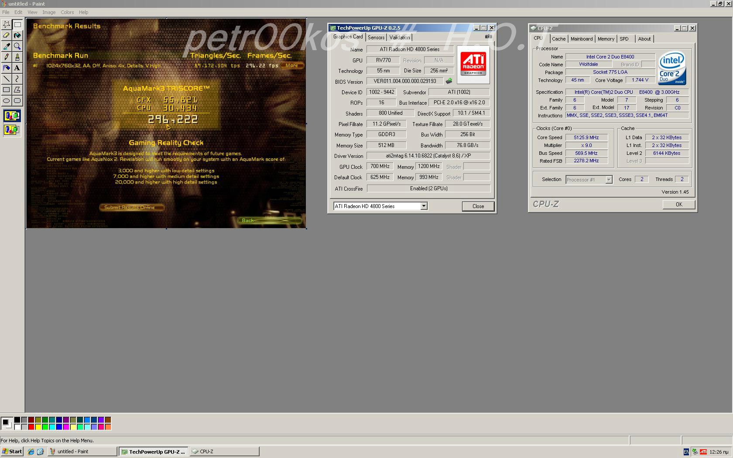Click the camera screenshot icon in GPU-Z
This screenshot has height=458, width=733.
(489, 37)
